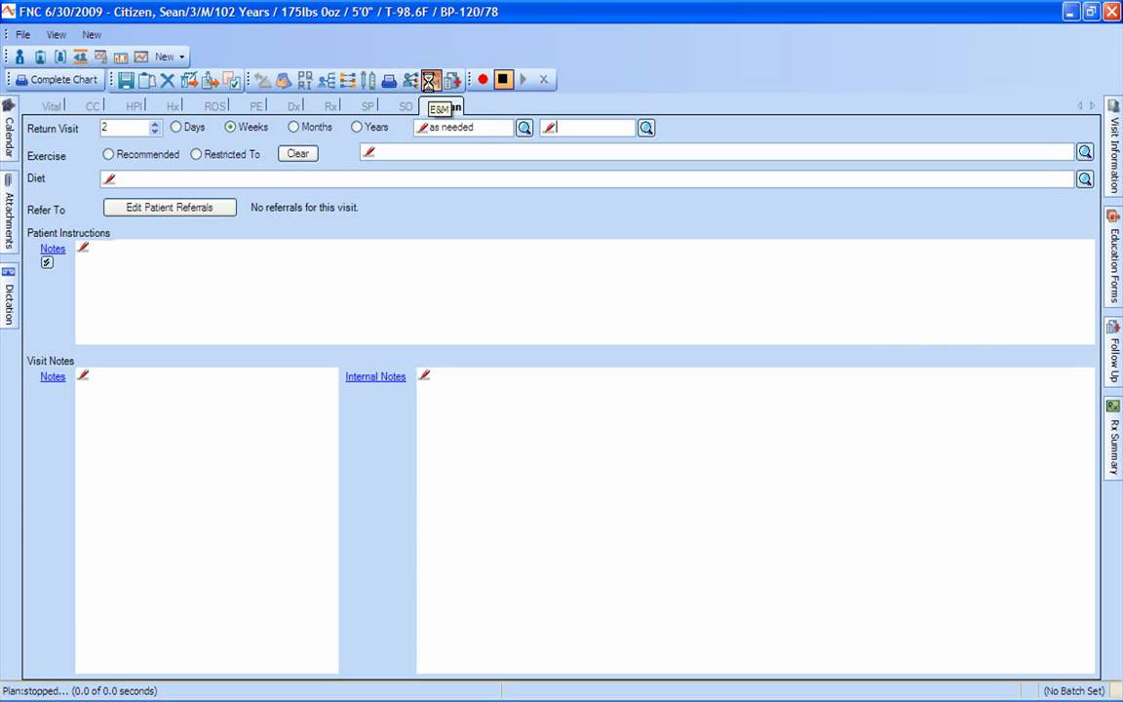This screenshot has width=1123, height=702.
Task: Open the Dictation side panel
Action: pos(10,296)
